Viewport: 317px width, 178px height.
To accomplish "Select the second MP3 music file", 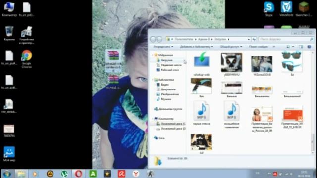I will tap(232, 115).
